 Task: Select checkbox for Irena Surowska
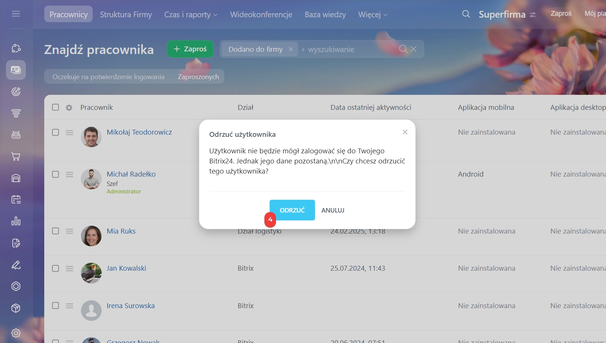click(x=55, y=306)
